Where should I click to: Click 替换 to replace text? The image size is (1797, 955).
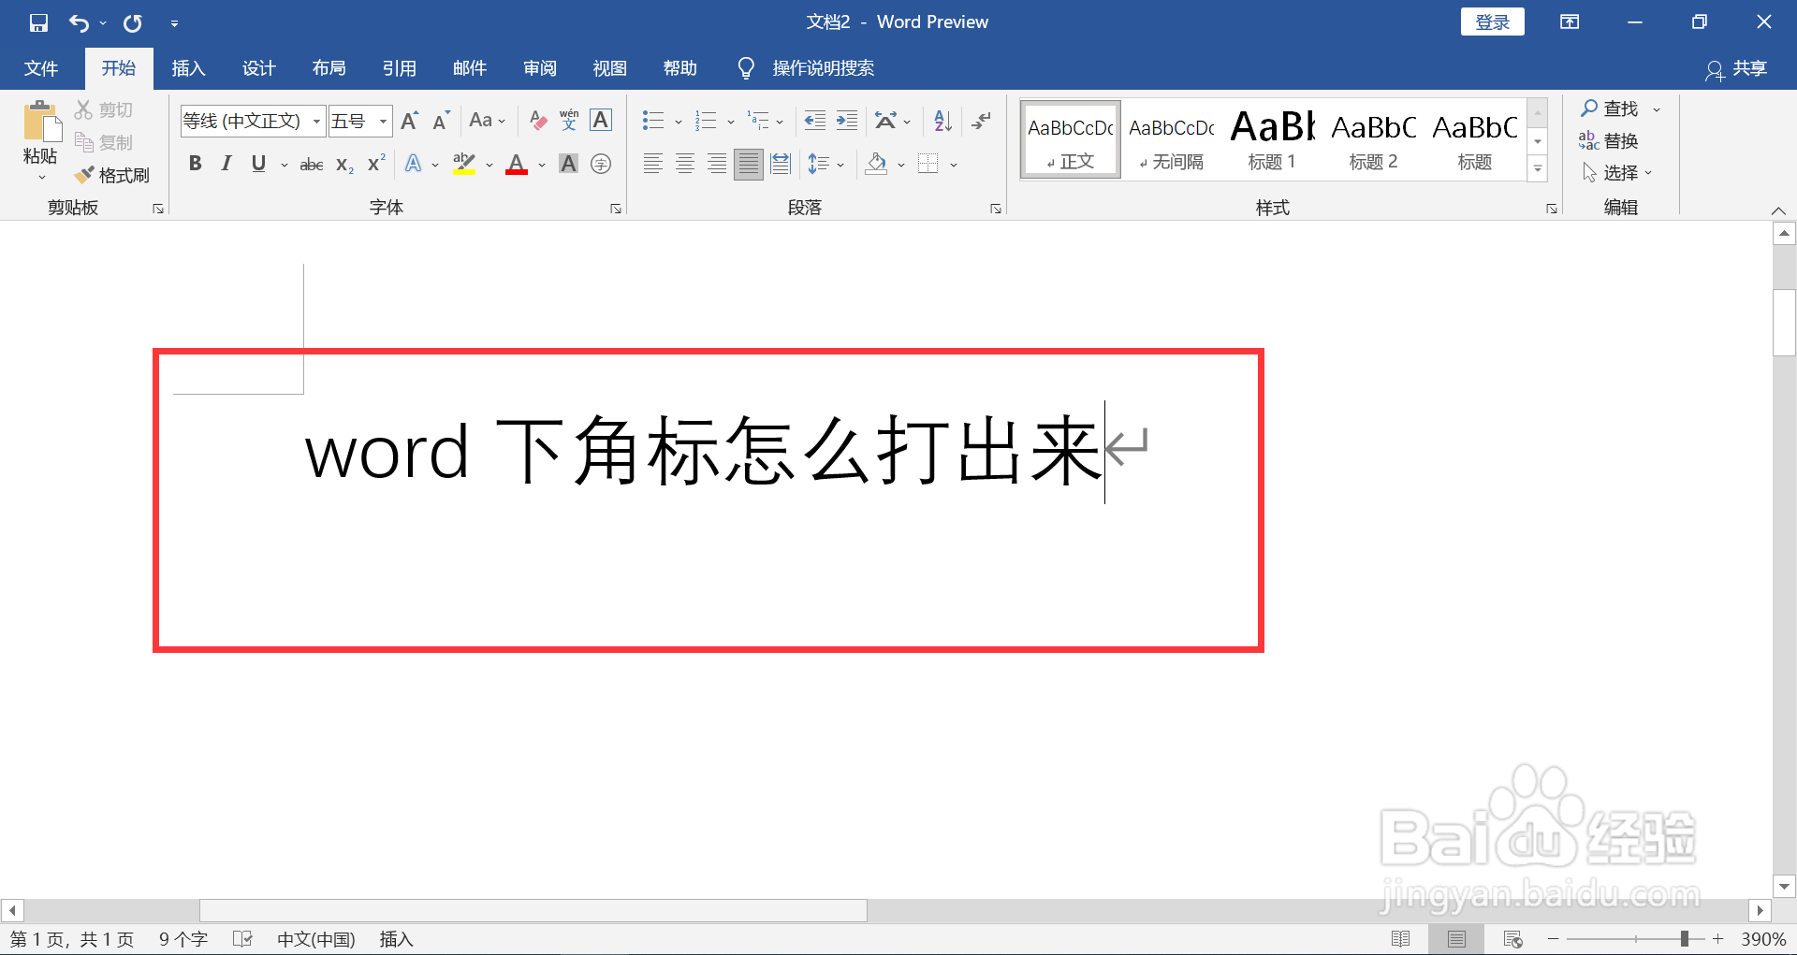1608,140
